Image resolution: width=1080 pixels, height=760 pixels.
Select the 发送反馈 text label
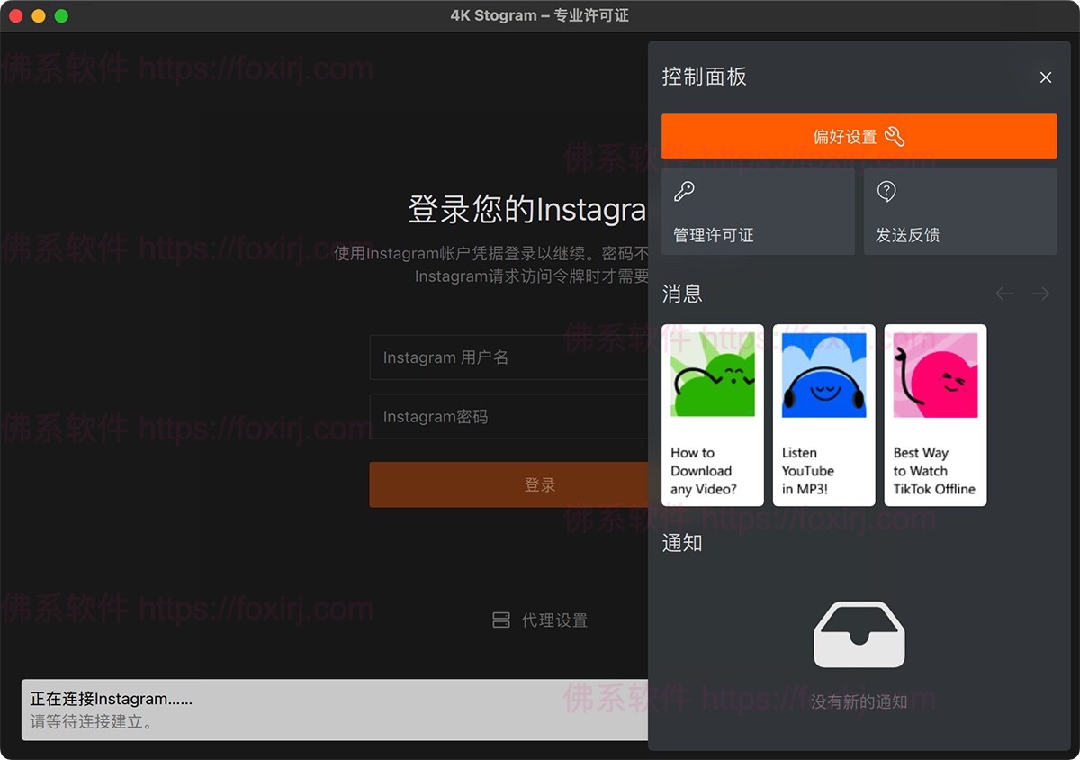[907, 235]
